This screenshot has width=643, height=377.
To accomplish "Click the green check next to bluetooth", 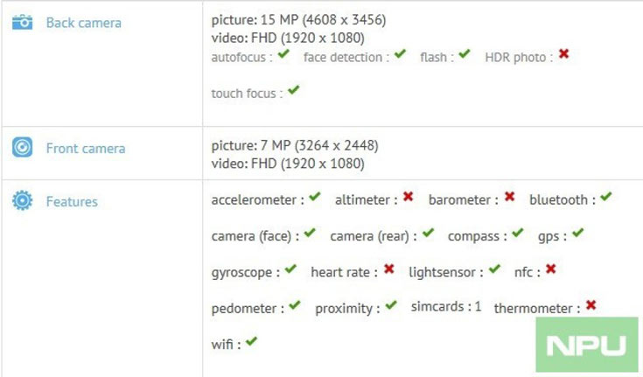I will (x=605, y=199).
